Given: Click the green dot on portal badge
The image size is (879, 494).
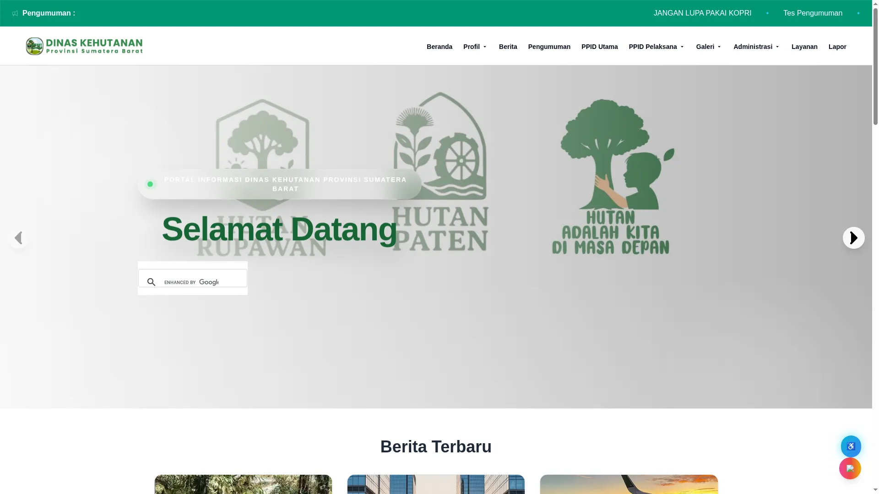Looking at the screenshot, I should pyautogui.click(x=150, y=184).
